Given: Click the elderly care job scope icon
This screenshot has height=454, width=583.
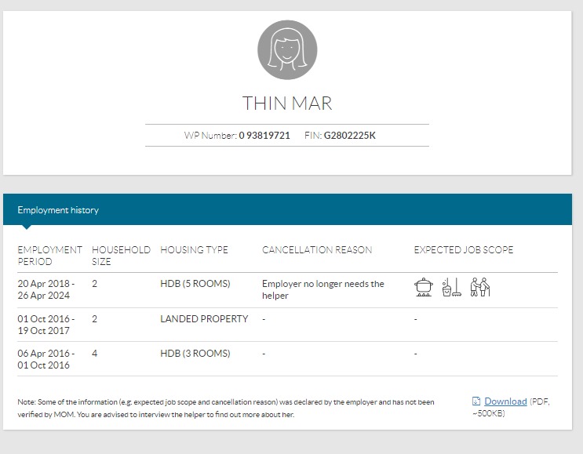Looking at the screenshot, I should tap(479, 288).
